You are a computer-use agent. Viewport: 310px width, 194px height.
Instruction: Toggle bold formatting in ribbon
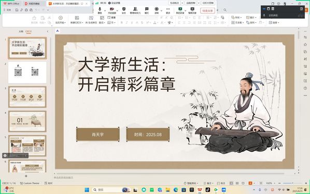coord(122,23)
